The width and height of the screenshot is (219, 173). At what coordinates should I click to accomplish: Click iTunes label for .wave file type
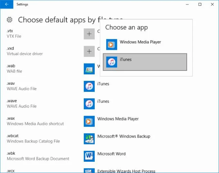pos(103,101)
